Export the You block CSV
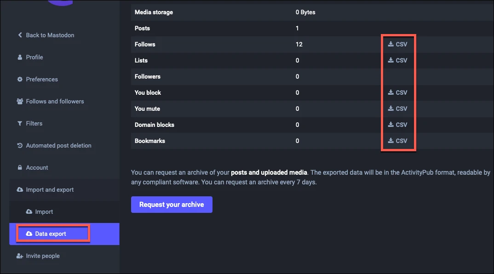494x274 pixels. [x=398, y=93]
